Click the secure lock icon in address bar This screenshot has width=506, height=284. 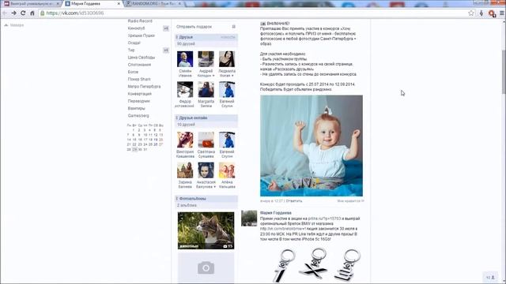pos(42,13)
